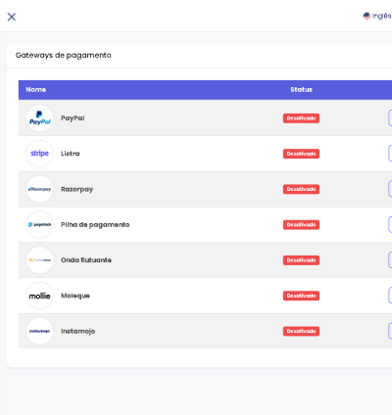Select the Listra gateway name
This screenshot has height=415, width=392.
point(71,154)
